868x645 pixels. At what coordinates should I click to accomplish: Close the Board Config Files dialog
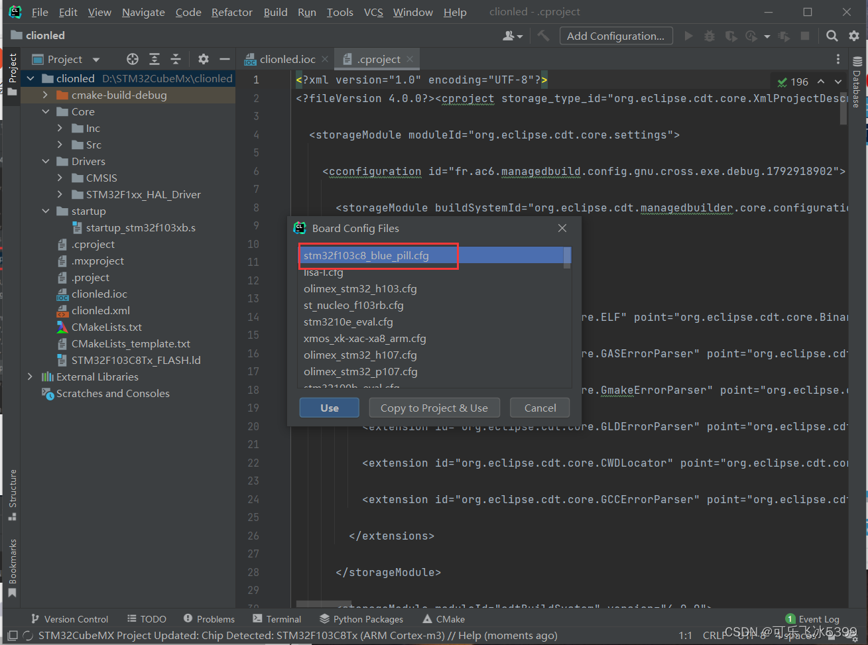pyautogui.click(x=562, y=228)
